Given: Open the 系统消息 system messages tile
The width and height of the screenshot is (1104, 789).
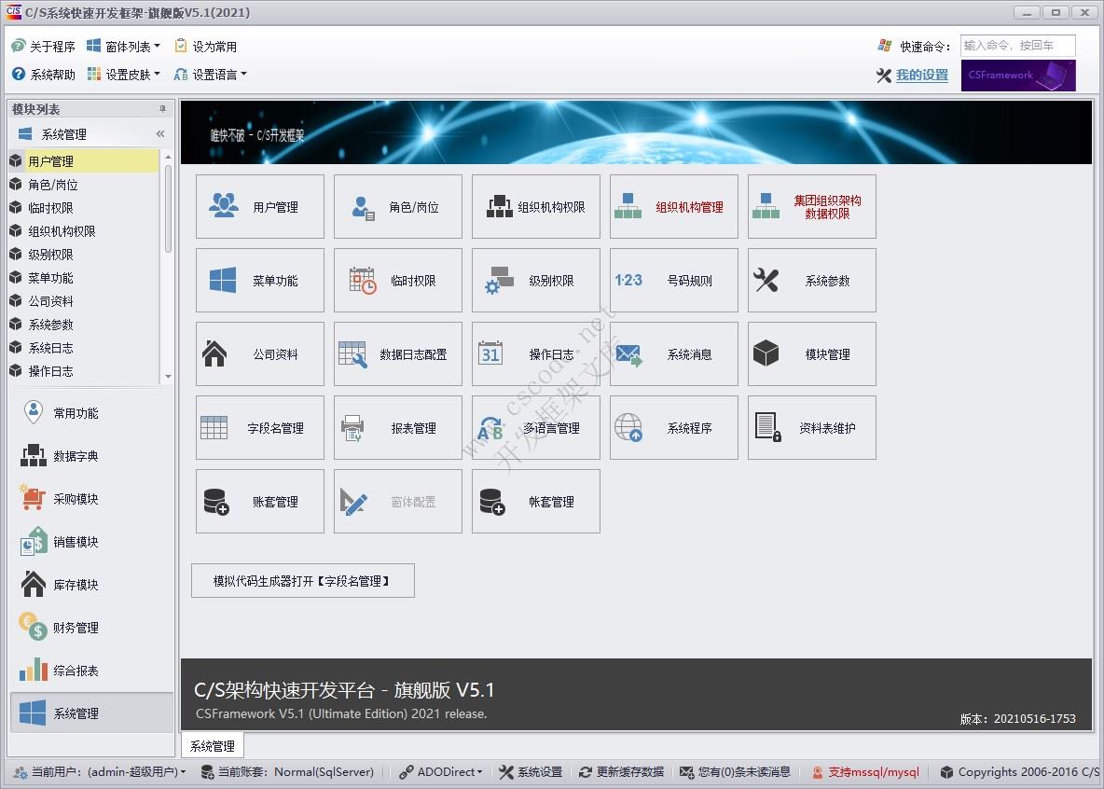Looking at the screenshot, I should 673,353.
